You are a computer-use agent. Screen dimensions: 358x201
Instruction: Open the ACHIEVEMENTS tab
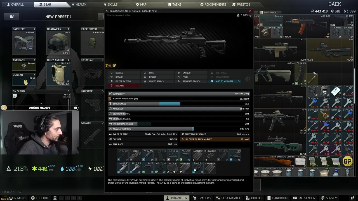[x=213, y=4]
